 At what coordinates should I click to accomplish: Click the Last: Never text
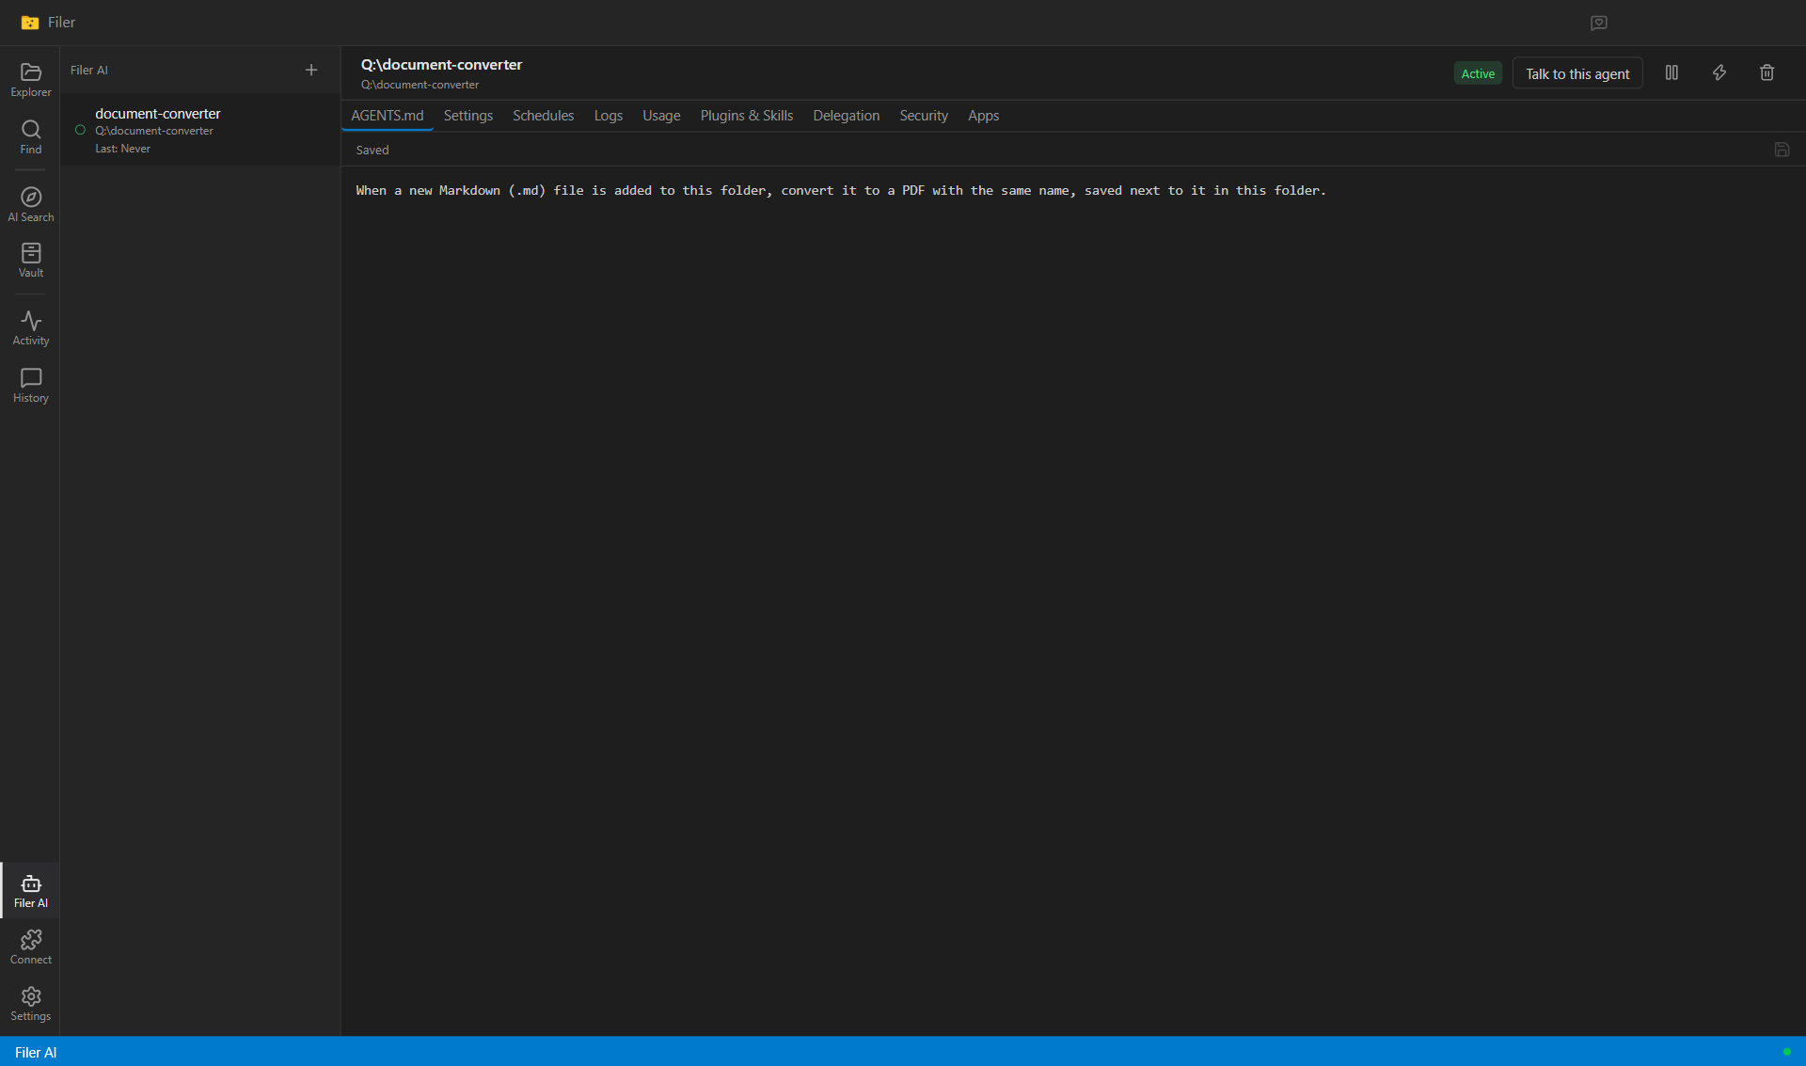click(x=122, y=149)
